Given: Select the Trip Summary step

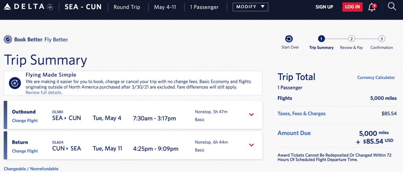Looking at the screenshot, I should point(322,39).
